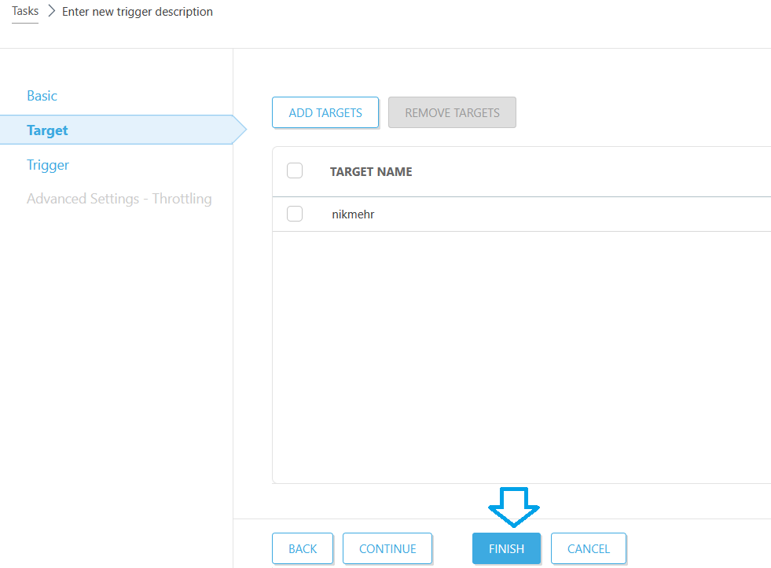Cancel the trigger creation
This screenshot has width=771, height=568.
coord(588,548)
